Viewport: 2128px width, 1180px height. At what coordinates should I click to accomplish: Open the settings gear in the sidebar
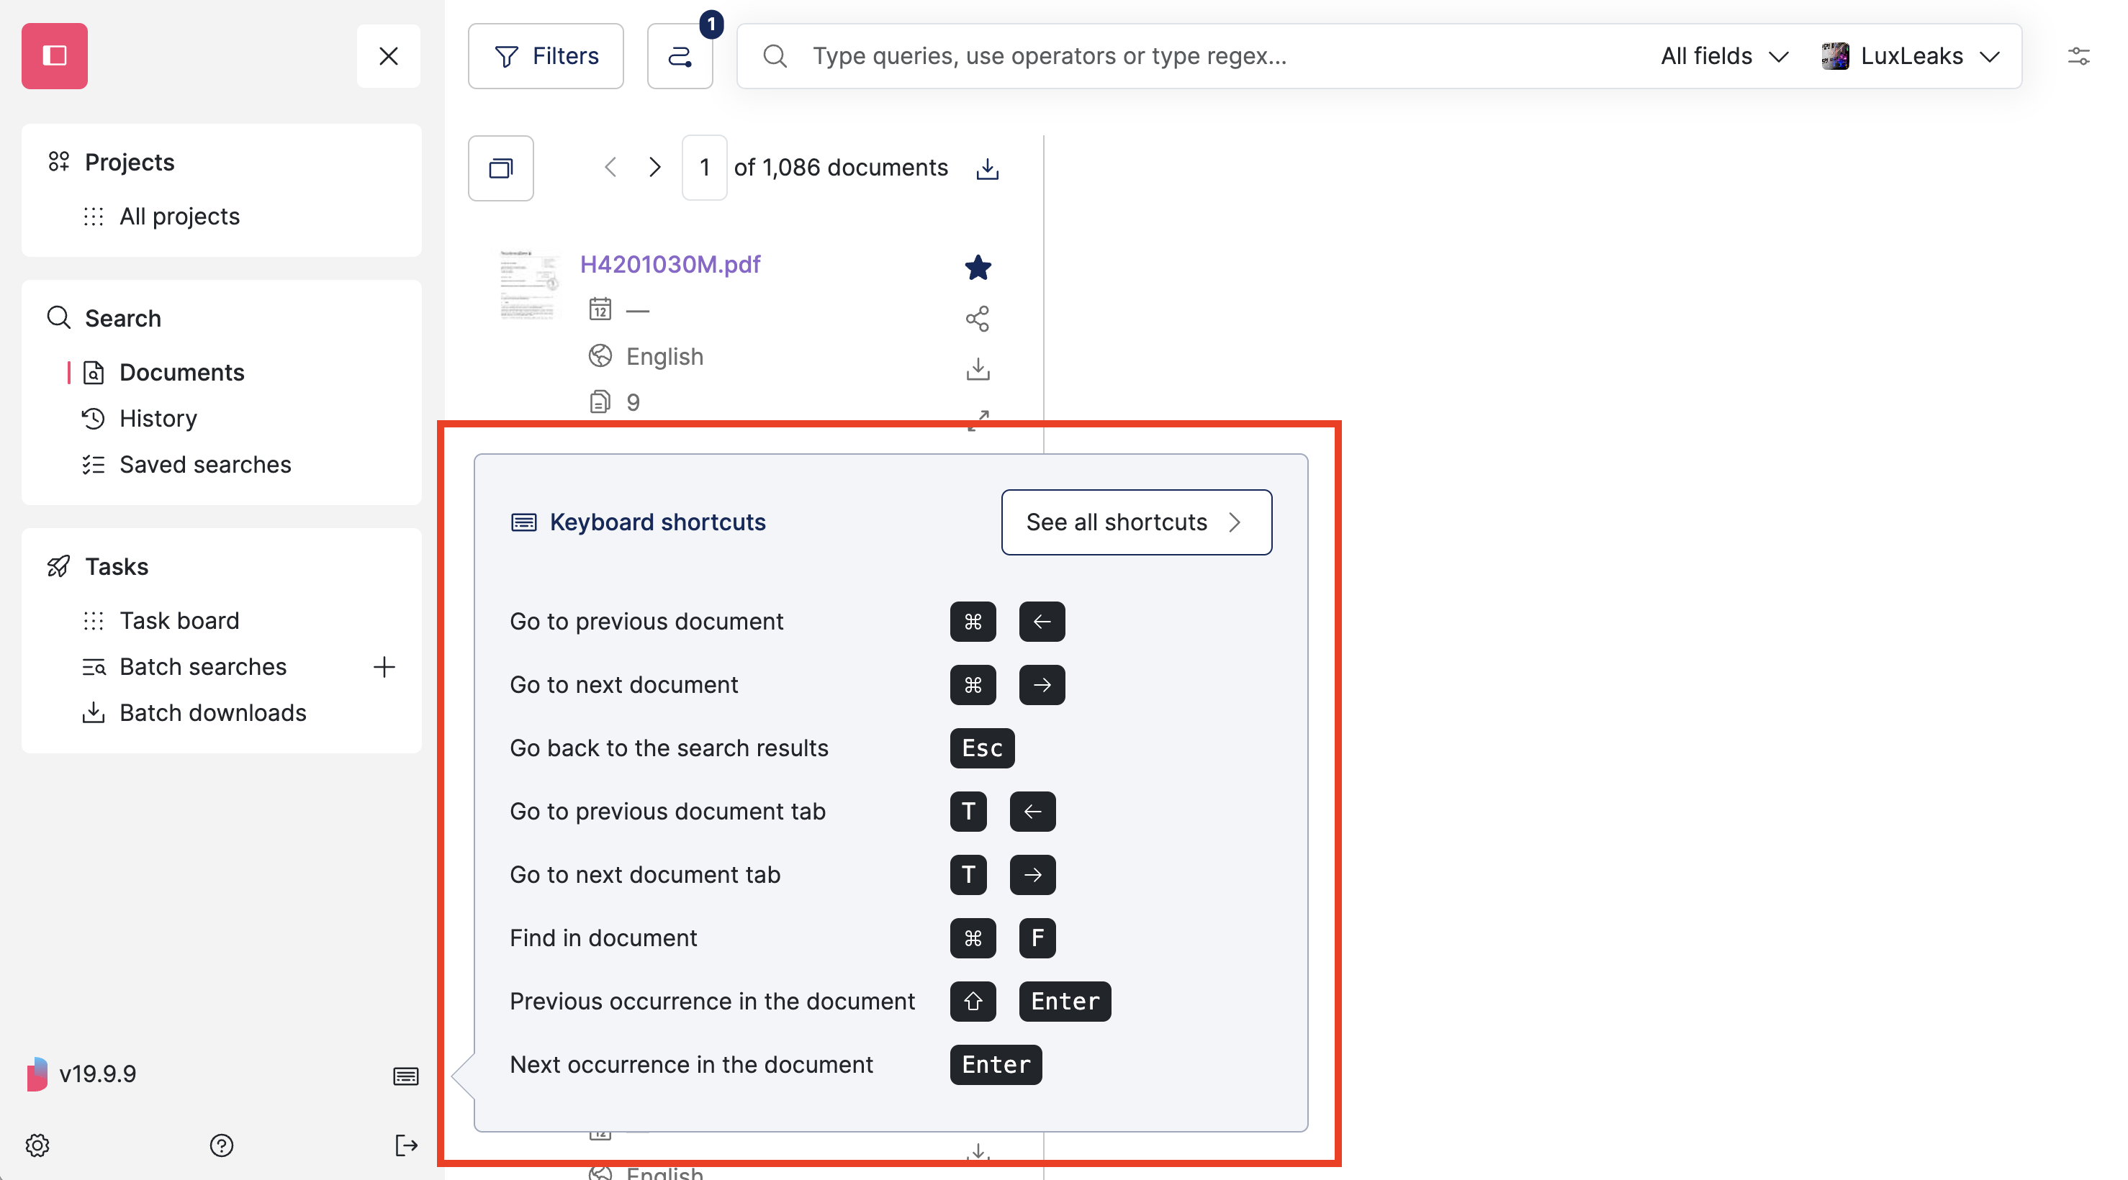pyautogui.click(x=37, y=1145)
